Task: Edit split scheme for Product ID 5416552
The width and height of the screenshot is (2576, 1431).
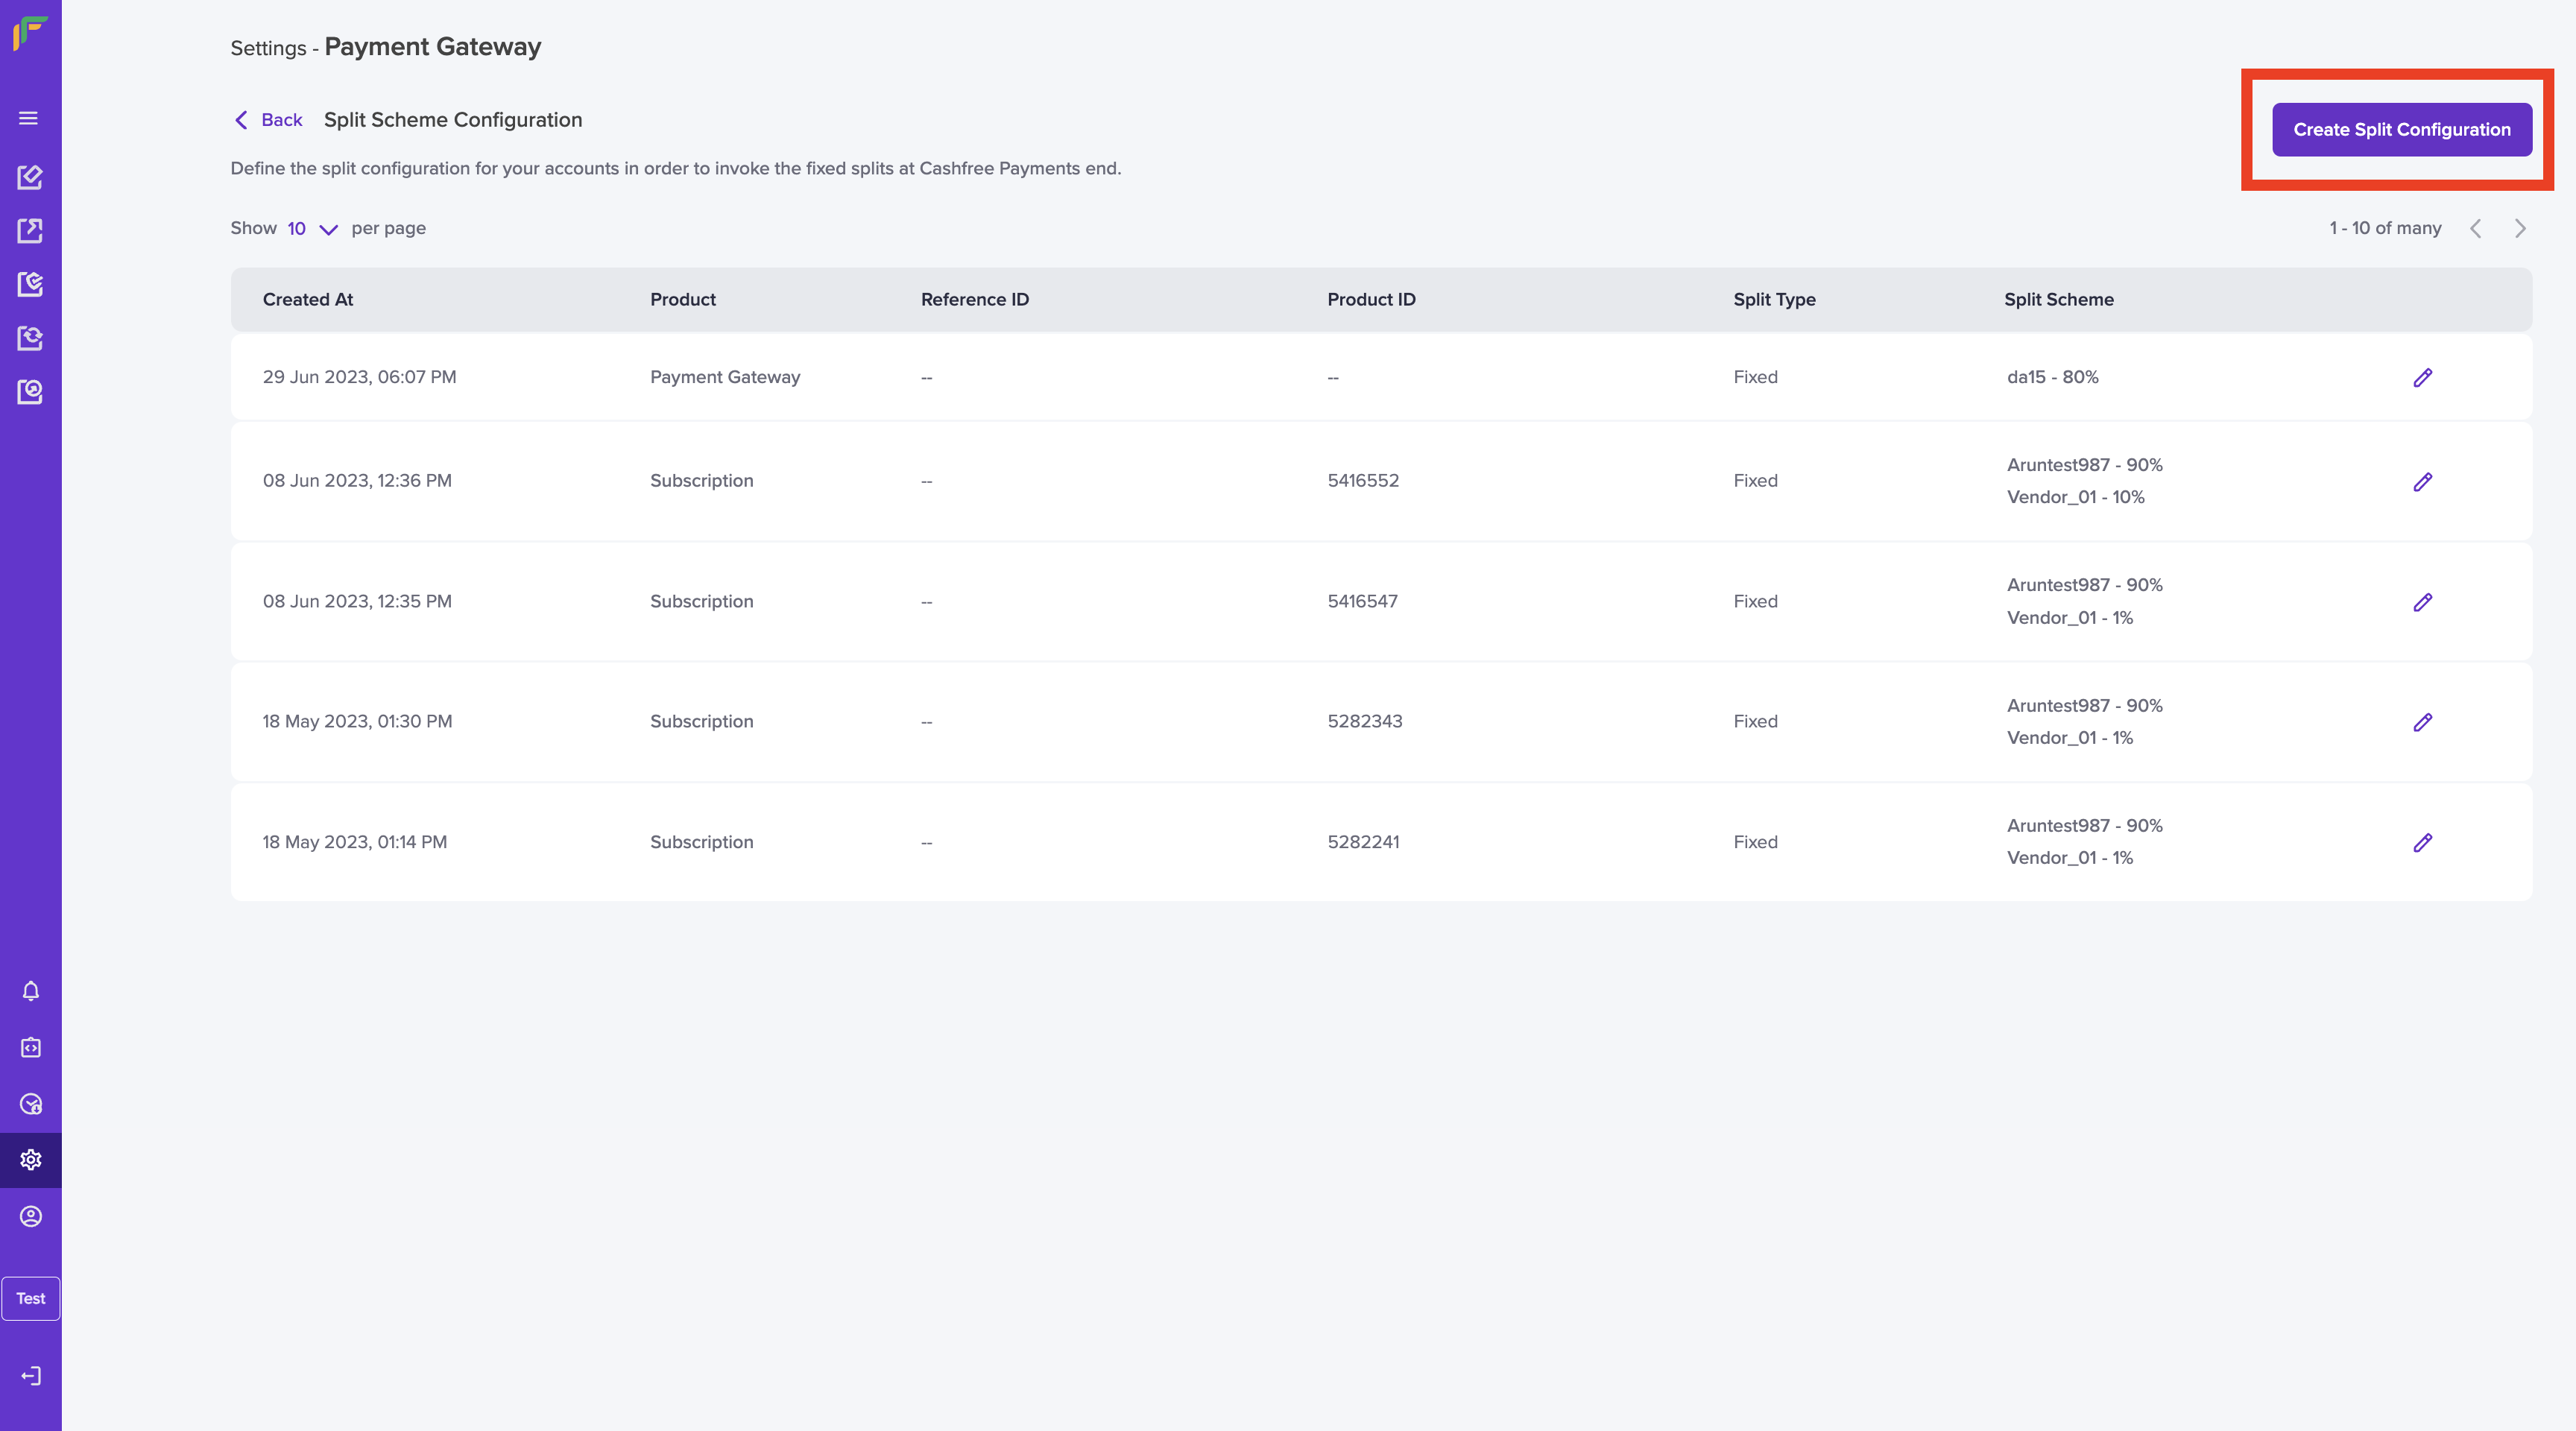Action: [x=2422, y=482]
